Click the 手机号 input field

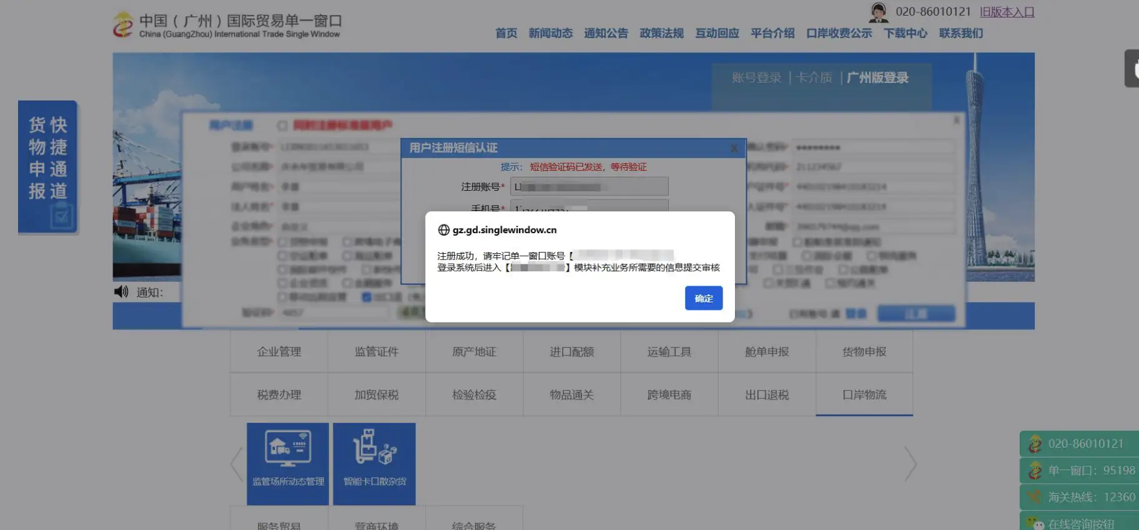589,206
